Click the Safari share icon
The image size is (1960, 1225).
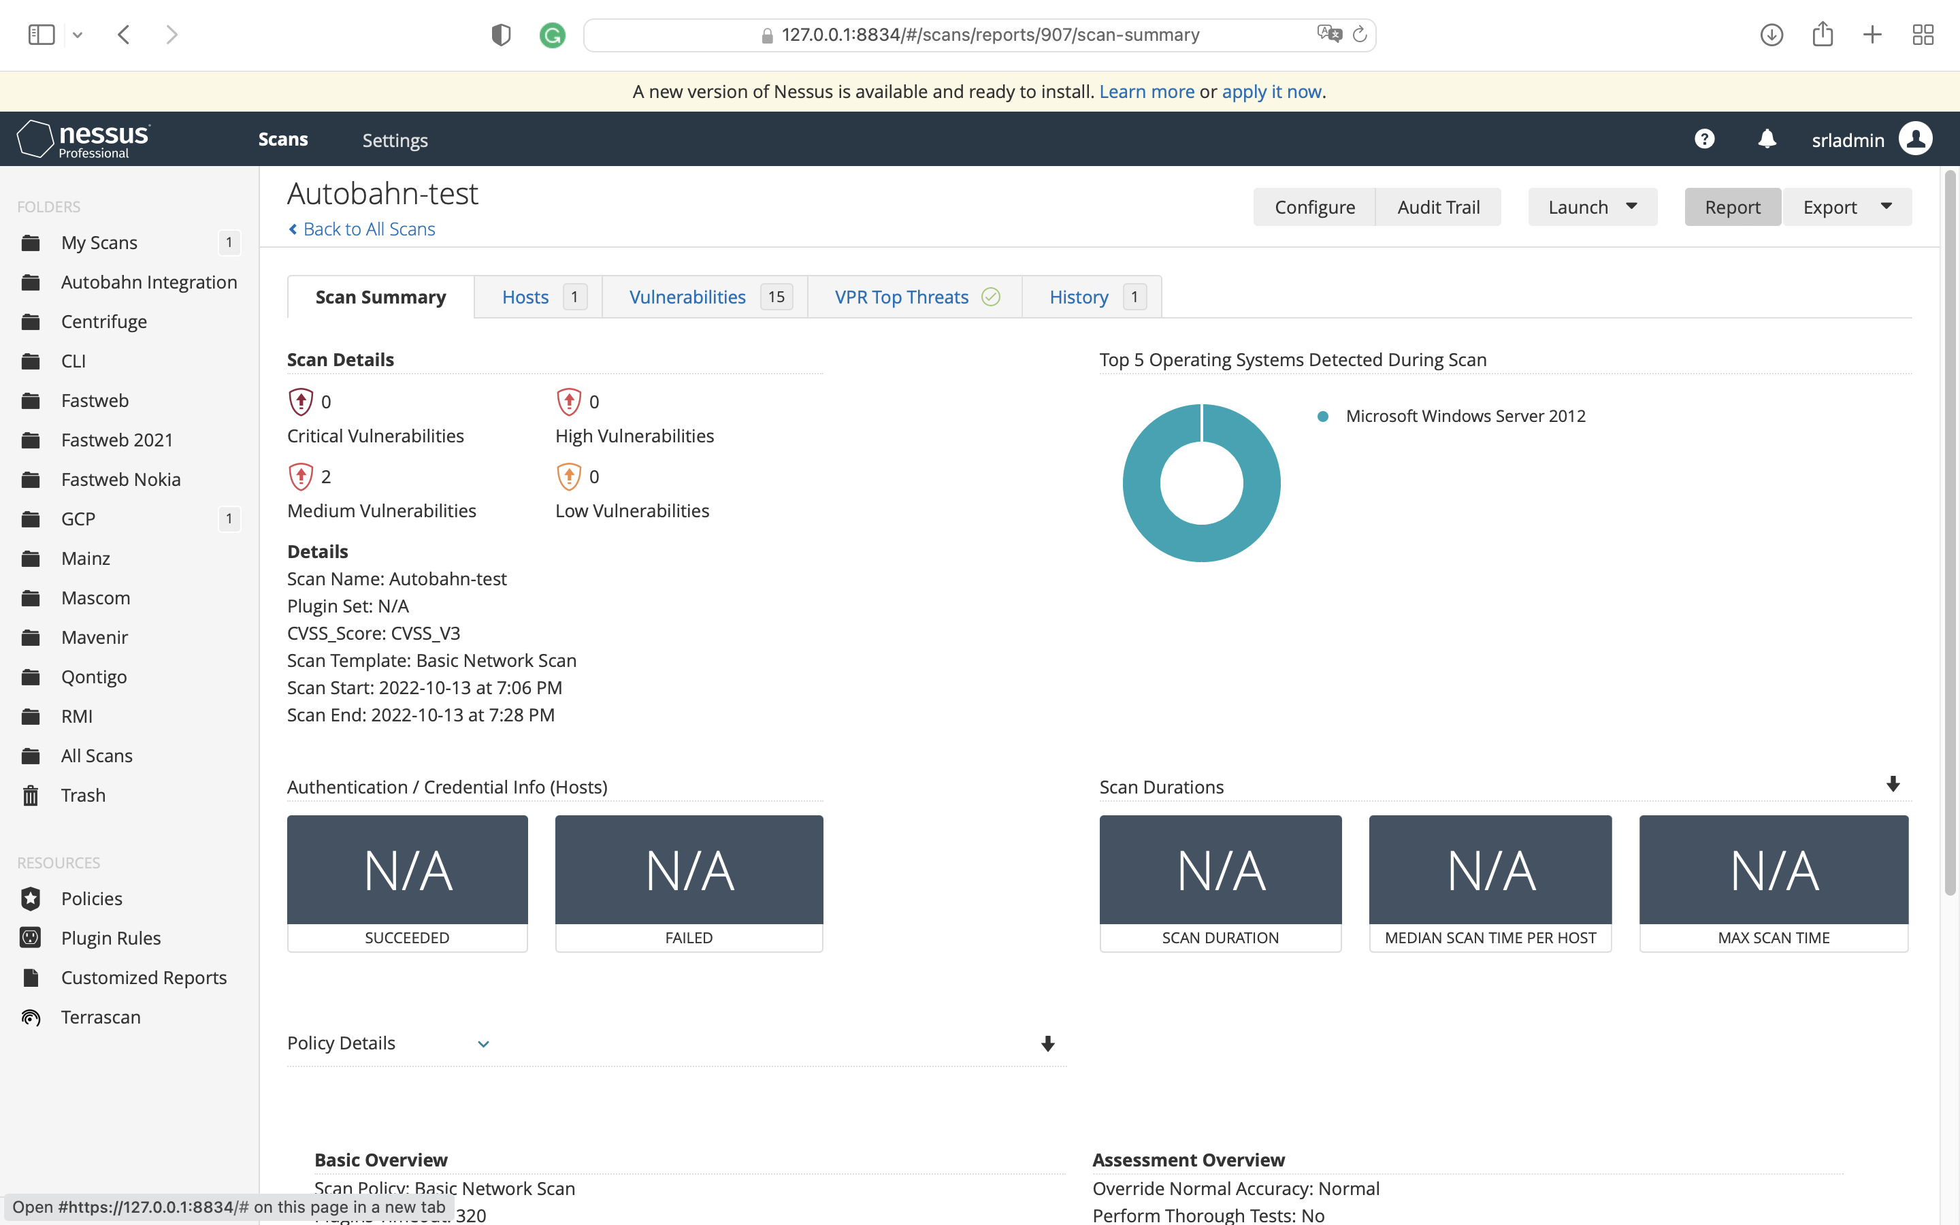(1823, 34)
